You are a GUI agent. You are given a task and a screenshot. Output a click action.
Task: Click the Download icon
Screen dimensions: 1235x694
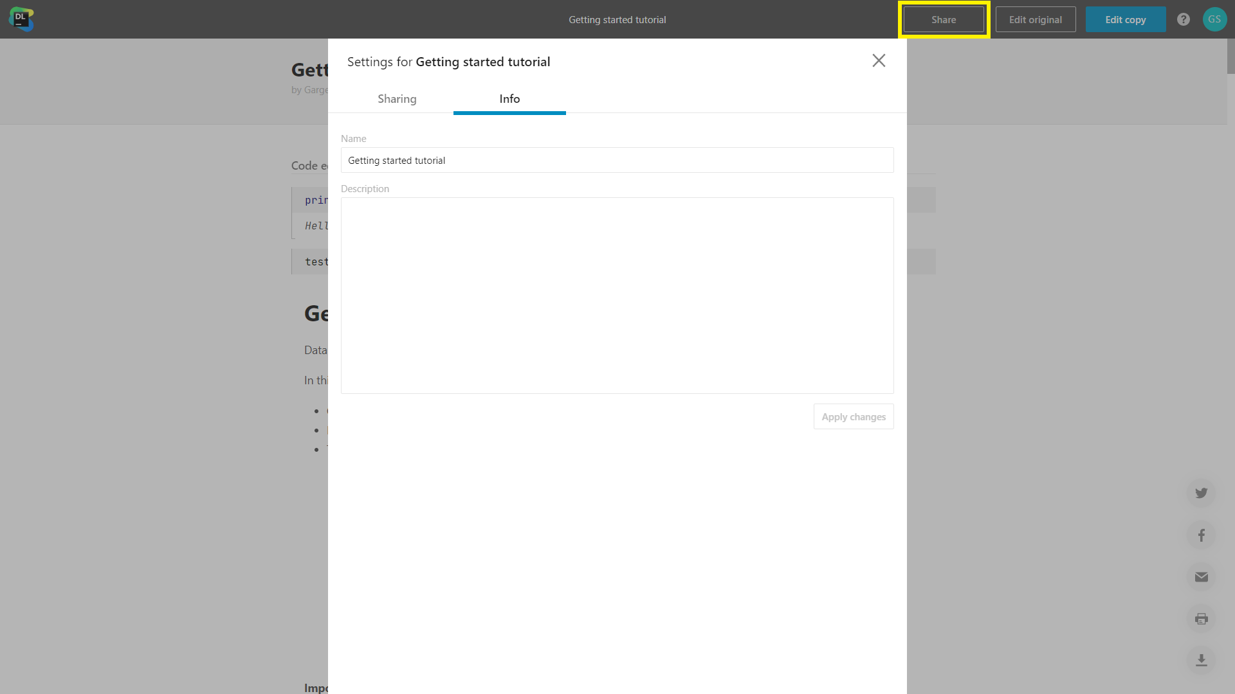1202,659
